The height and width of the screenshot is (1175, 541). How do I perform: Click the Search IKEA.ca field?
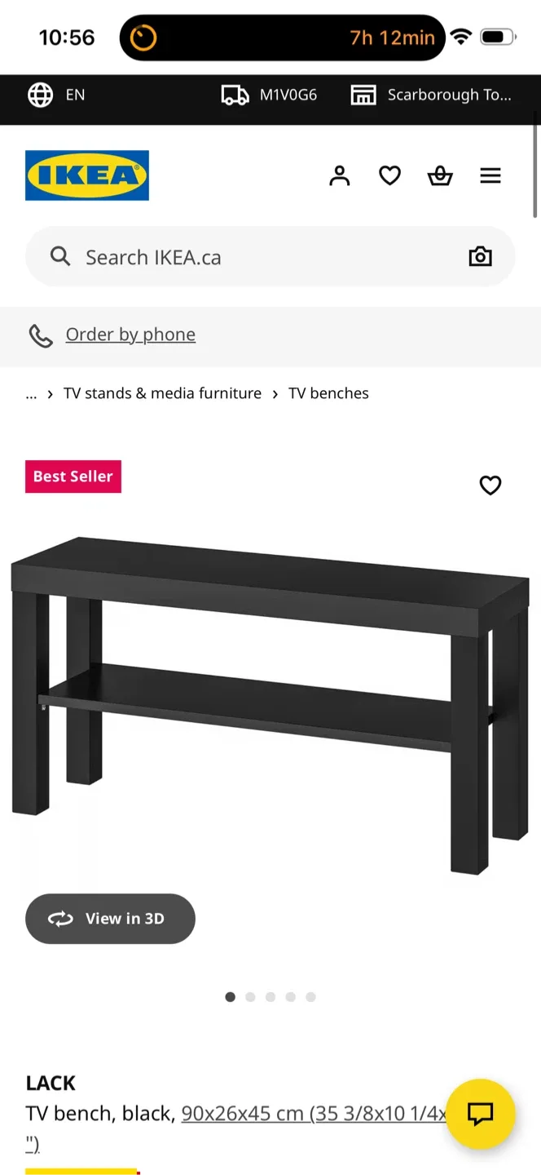coord(270,256)
